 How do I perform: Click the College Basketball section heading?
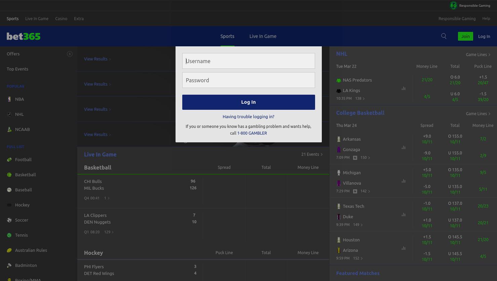pos(360,113)
